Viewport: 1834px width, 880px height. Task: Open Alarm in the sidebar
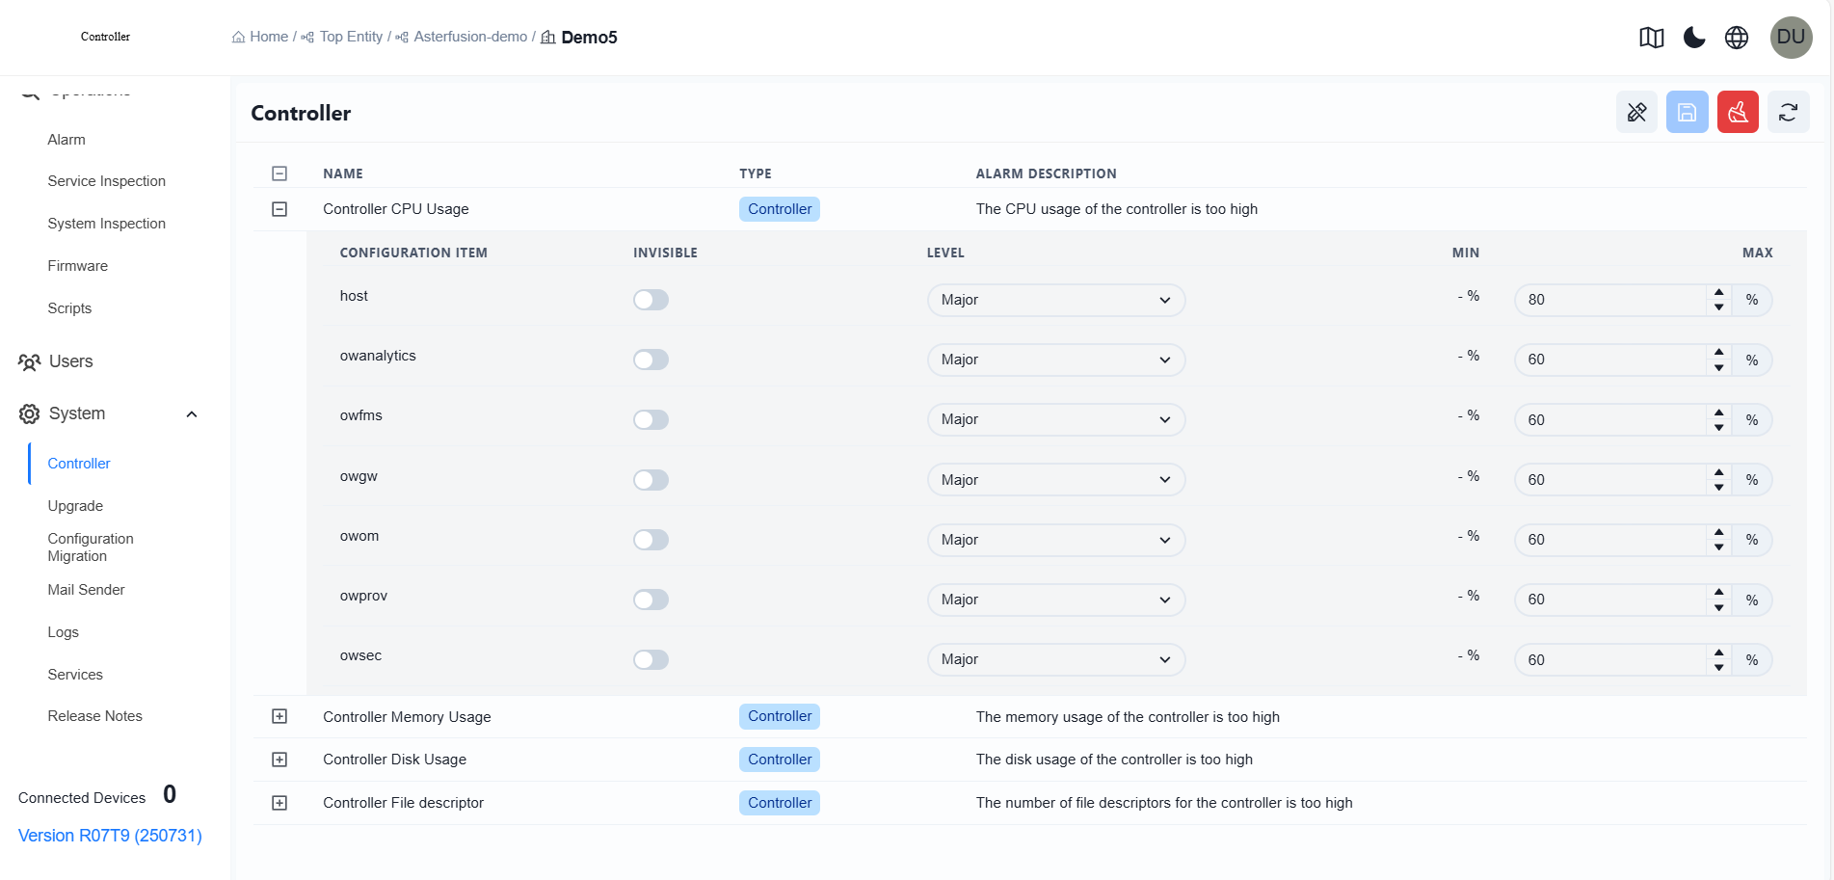click(x=66, y=140)
